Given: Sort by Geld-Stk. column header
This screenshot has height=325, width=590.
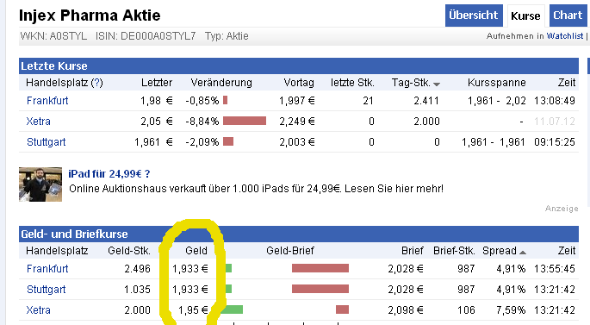Looking at the screenshot, I should tap(129, 251).
